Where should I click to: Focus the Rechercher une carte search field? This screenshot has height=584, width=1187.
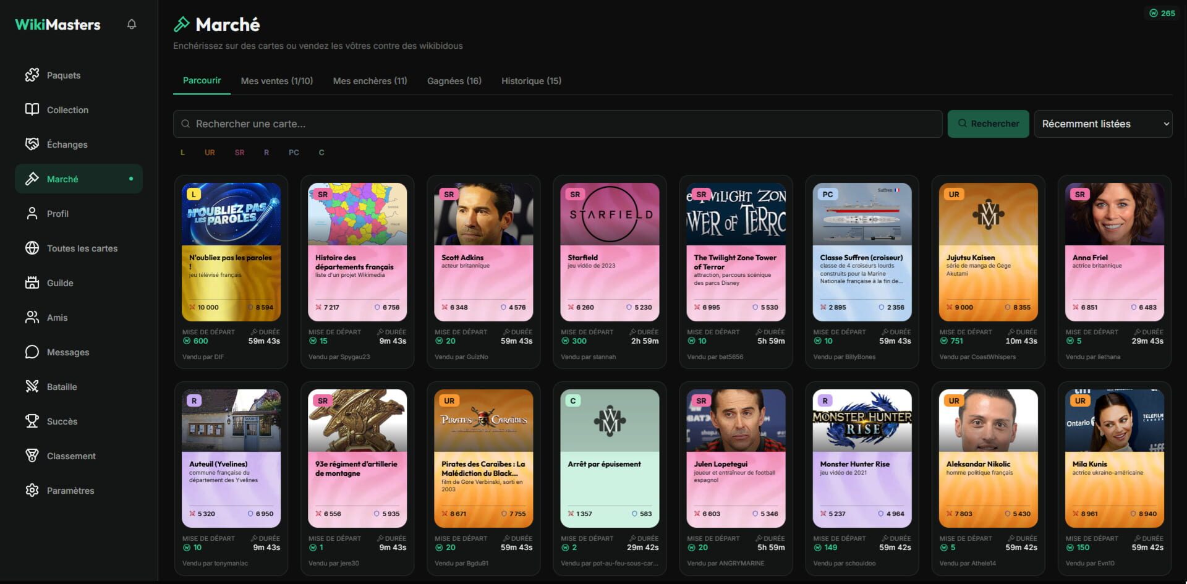pos(558,124)
